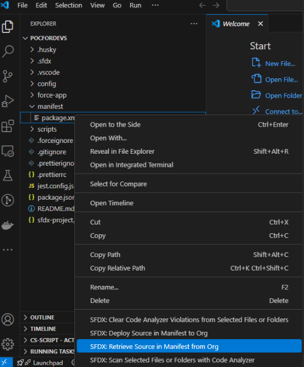Open the Go menu

tap(117, 5)
